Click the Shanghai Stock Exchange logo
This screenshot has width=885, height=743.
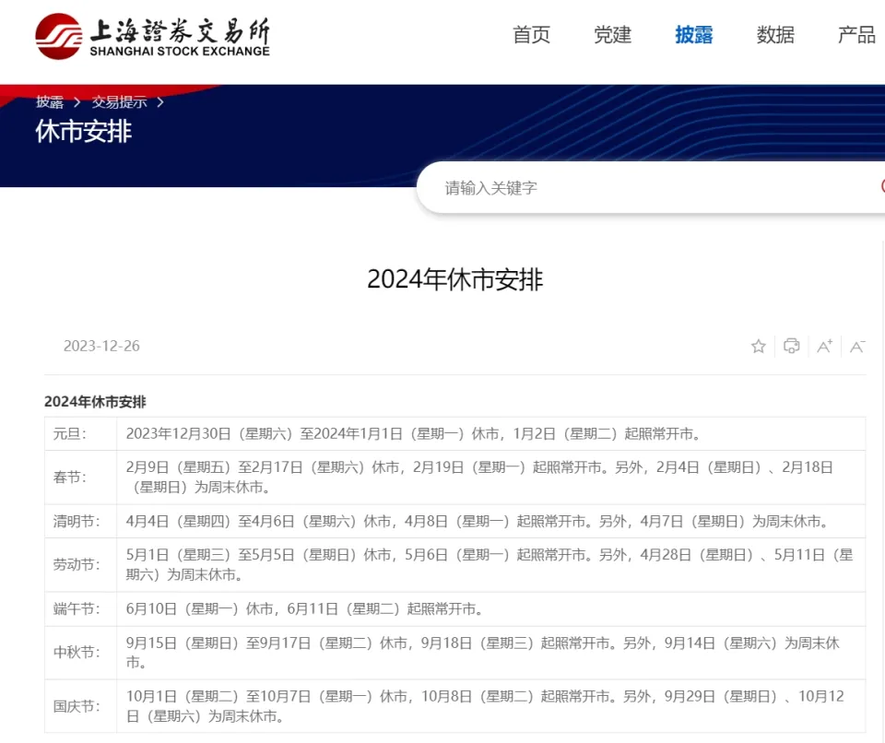click(153, 36)
